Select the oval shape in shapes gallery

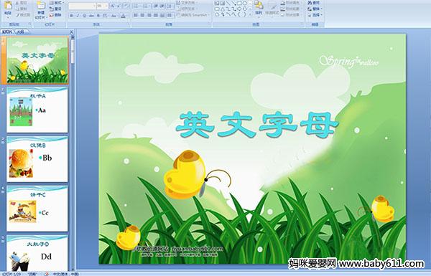pyautogui.click(x=245, y=4)
